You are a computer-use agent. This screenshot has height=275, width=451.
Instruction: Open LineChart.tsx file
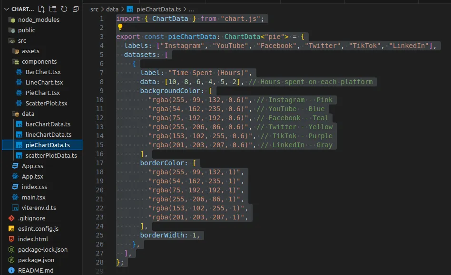tap(44, 82)
